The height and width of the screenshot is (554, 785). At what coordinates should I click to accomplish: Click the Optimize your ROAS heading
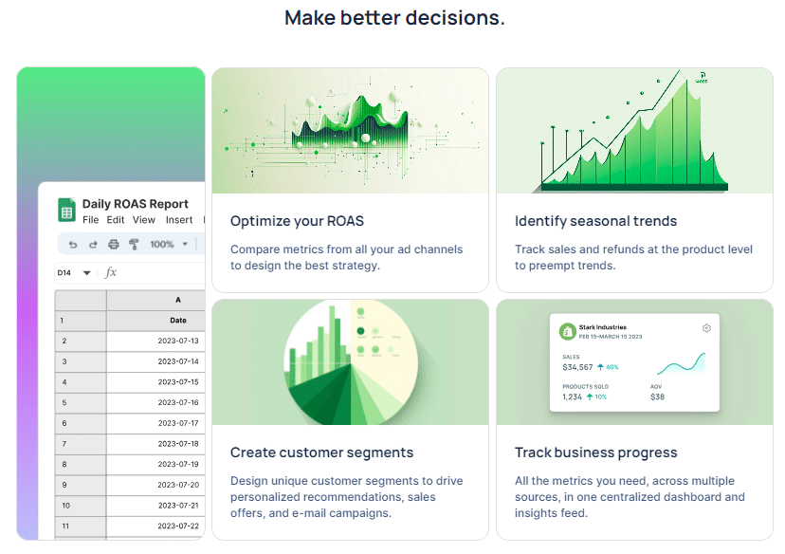pos(297,221)
